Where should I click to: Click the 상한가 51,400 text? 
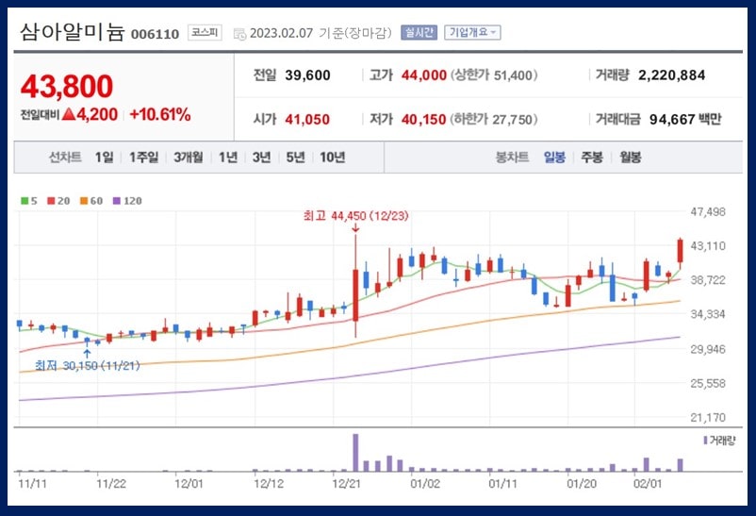point(494,75)
